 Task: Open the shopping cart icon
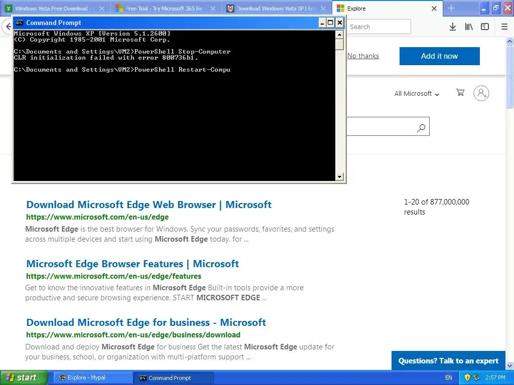tap(460, 93)
